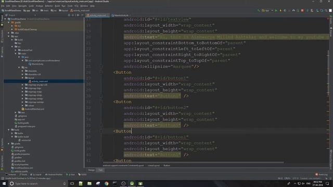
Task: Switch to the Design tab below editor
Action: pos(92,170)
